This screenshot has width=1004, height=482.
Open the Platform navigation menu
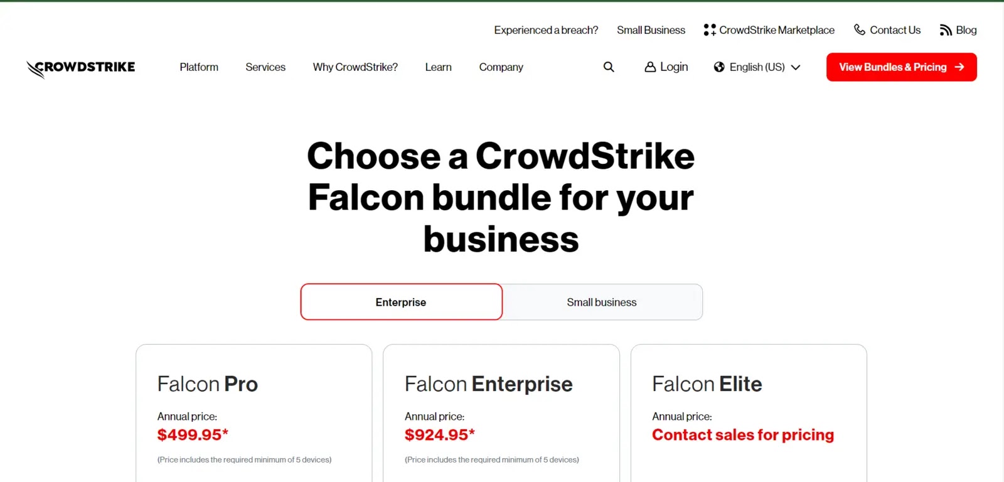point(199,67)
